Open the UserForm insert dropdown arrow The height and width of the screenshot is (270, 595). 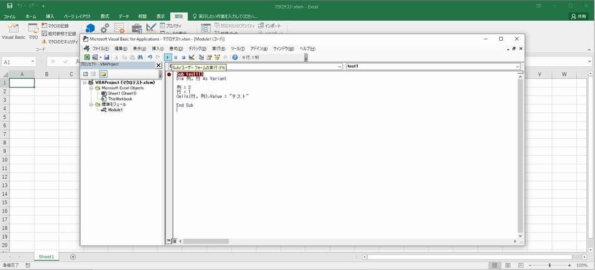[101, 57]
